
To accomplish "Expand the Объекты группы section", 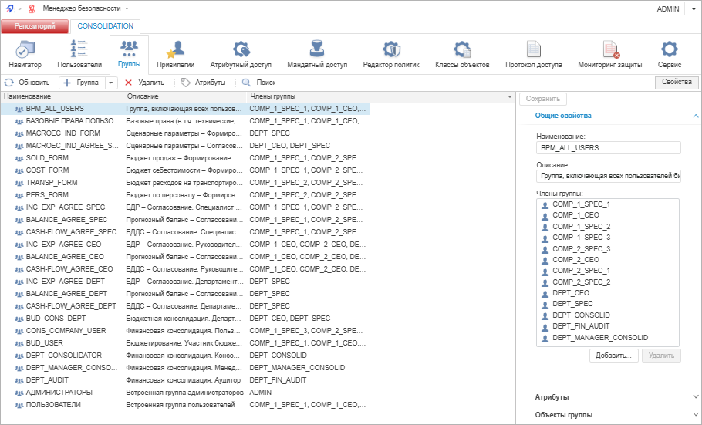I will point(608,415).
